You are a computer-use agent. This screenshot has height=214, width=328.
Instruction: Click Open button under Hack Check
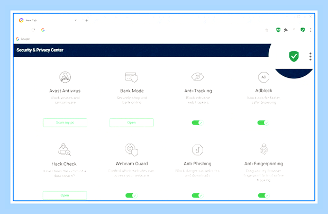tap(65, 195)
